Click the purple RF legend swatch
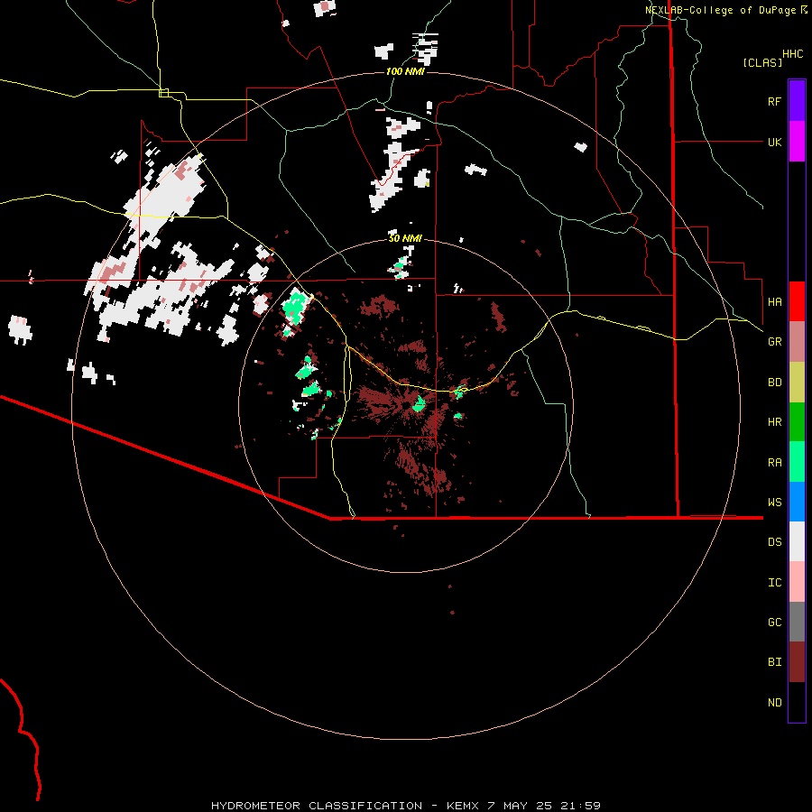 (x=797, y=101)
